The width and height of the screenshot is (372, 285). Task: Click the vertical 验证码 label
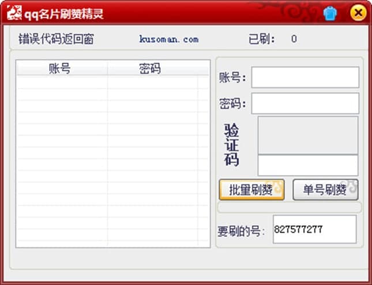click(x=231, y=145)
